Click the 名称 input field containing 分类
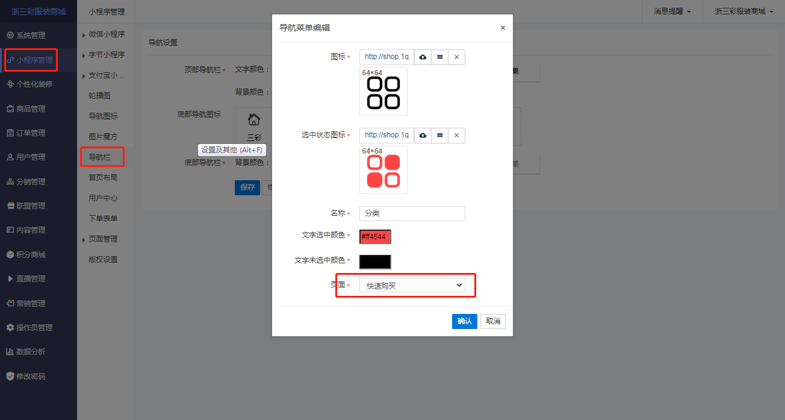785x420 pixels. [x=412, y=213]
